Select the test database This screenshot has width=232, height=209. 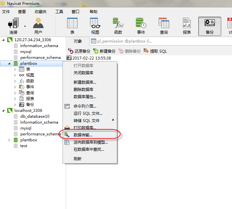point(24,146)
